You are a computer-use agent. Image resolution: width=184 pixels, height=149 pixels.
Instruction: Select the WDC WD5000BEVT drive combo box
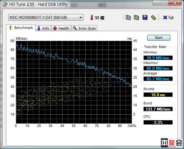coord(46,18)
